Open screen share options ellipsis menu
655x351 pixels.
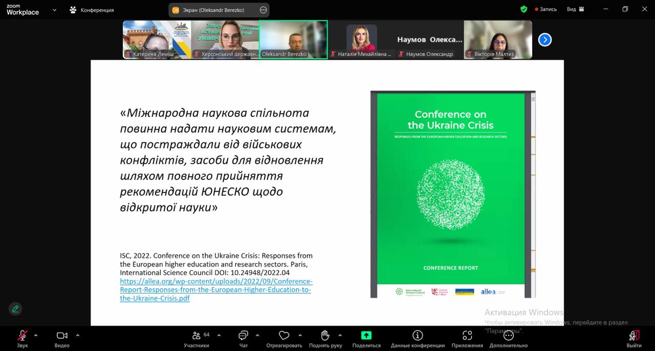coord(263,10)
